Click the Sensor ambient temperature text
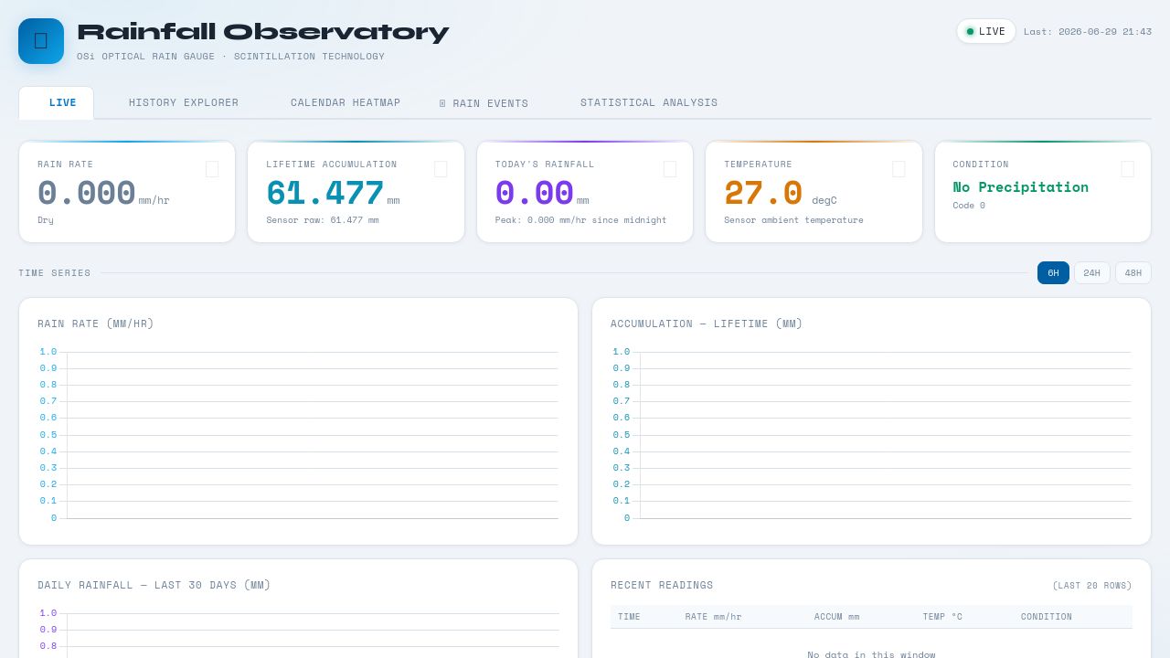 tap(793, 220)
